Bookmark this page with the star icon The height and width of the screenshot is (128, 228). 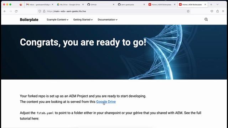(x=188, y=11)
